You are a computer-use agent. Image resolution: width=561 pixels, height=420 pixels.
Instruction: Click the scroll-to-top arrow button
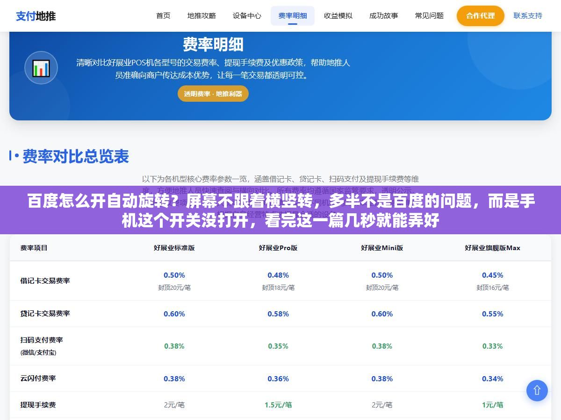[x=537, y=391]
